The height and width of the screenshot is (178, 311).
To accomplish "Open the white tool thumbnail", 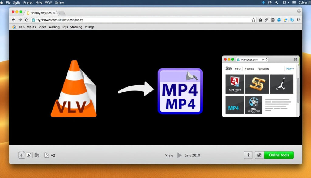I will (282, 84).
